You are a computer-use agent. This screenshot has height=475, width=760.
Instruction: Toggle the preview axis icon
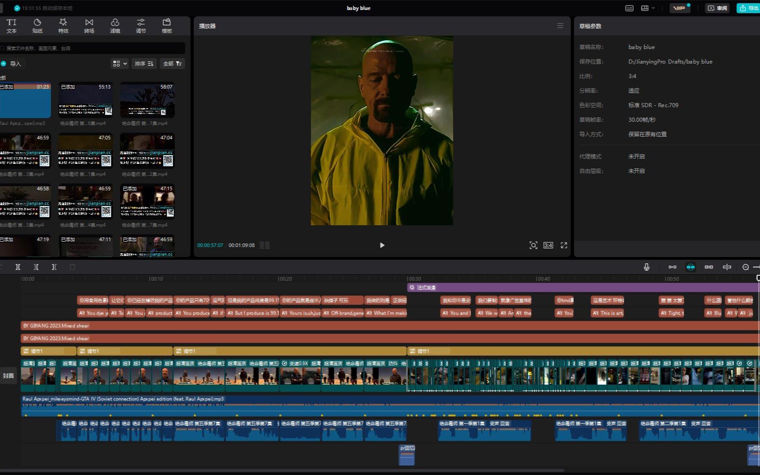tap(727, 267)
